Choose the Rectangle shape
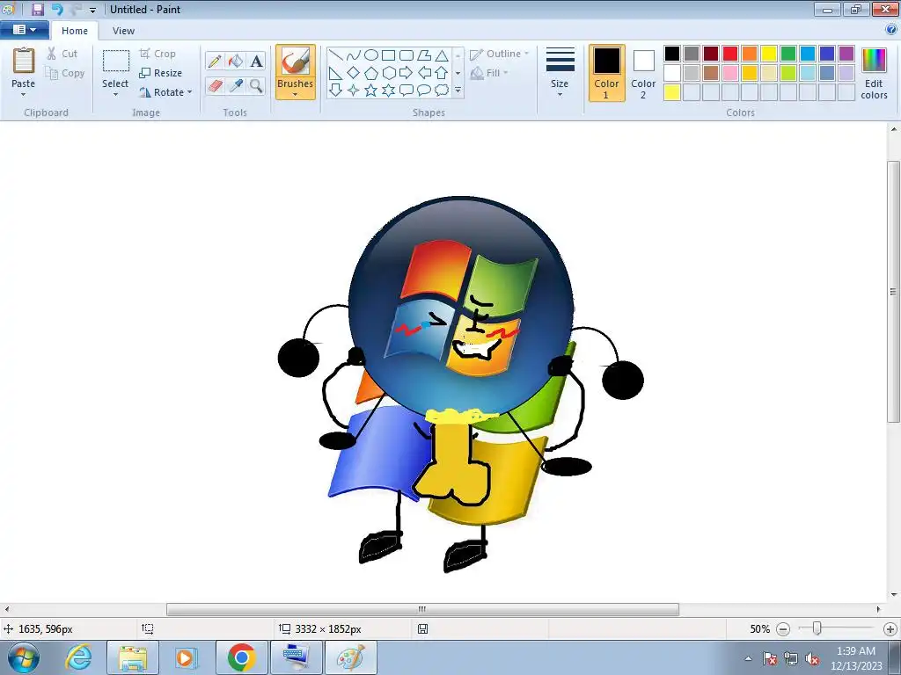901x675 pixels. pyautogui.click(x=388, y=55)
